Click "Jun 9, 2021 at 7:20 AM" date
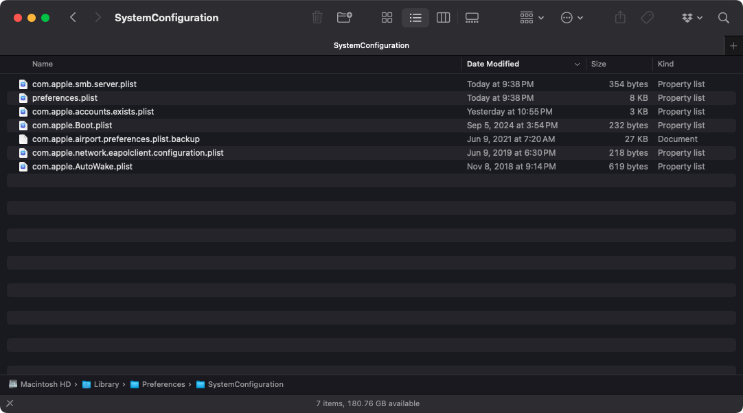 (x=511, y=139)
